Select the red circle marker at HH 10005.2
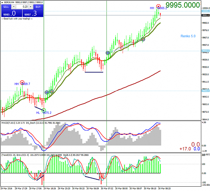 159,6
